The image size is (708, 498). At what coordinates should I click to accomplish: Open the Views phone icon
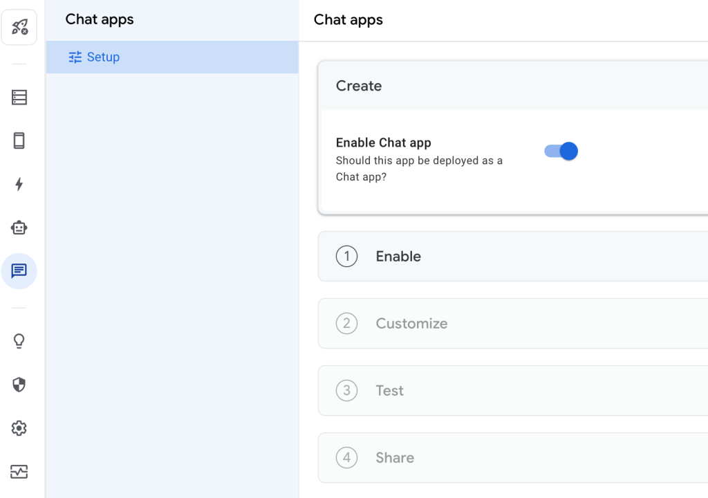coord(19,141)
